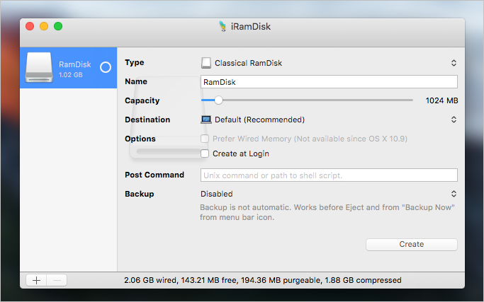Click the Capacity slider handle
Image resolution: width=484 pixels, height=302 pixels.
pyautogui.click(x=218, y=100)
